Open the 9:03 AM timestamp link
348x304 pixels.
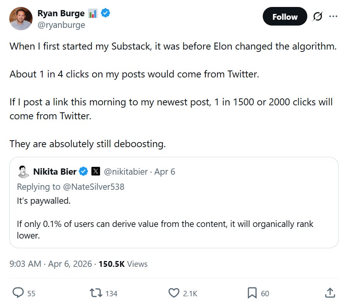25,264
